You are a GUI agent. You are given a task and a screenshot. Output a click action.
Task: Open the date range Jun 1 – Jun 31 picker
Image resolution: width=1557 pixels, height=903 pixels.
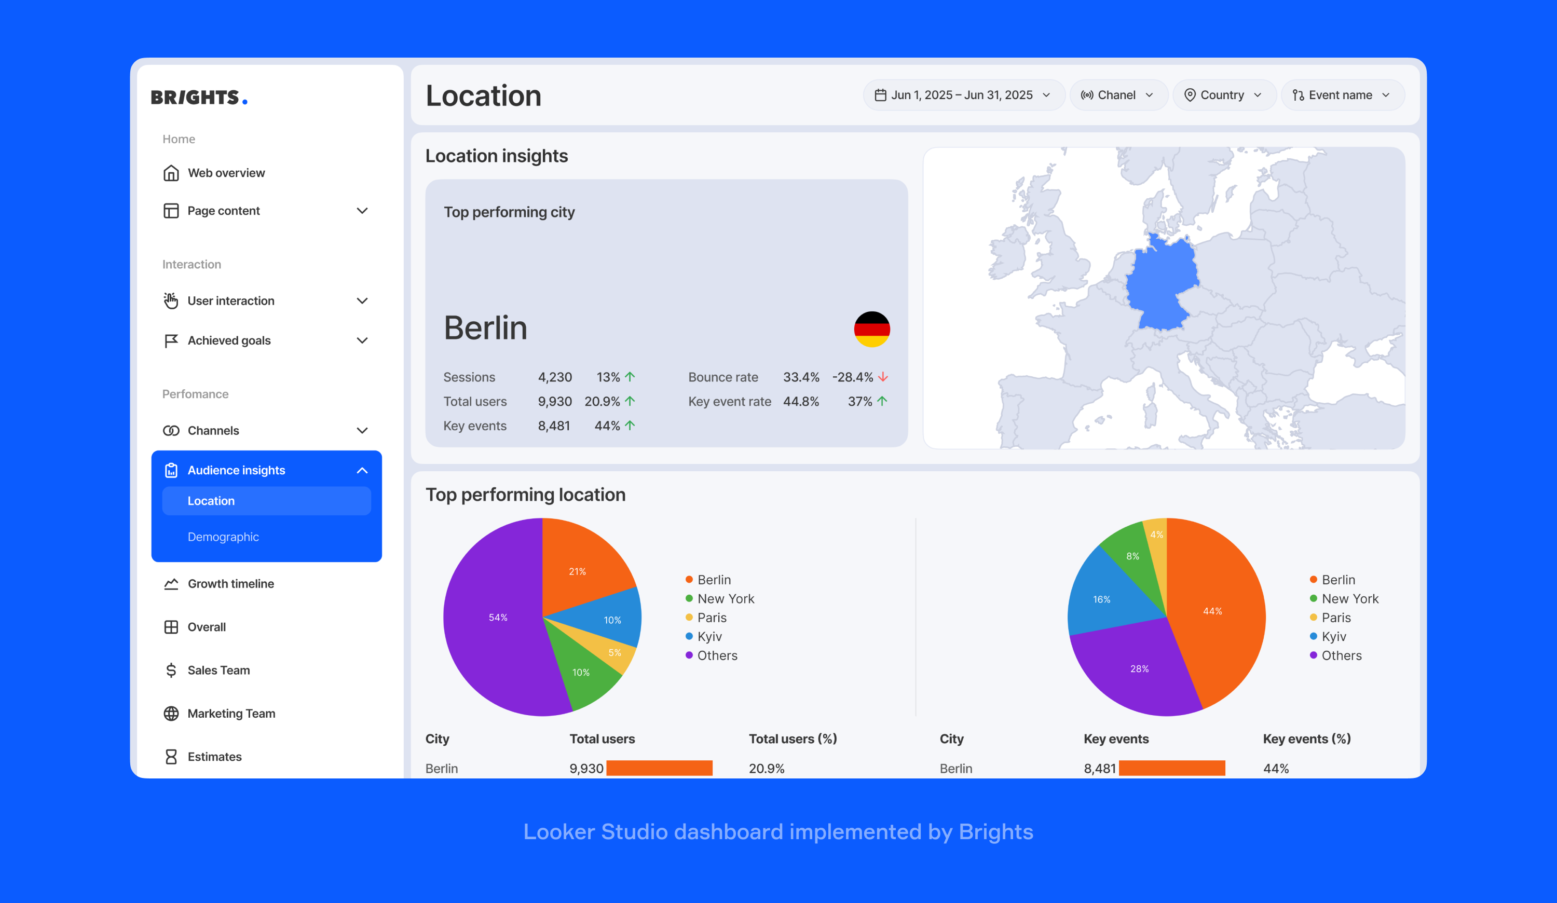coord(962,94)
